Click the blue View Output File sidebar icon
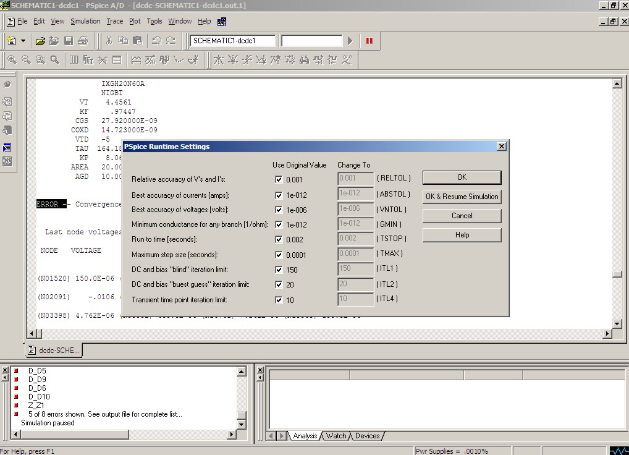 7,147
